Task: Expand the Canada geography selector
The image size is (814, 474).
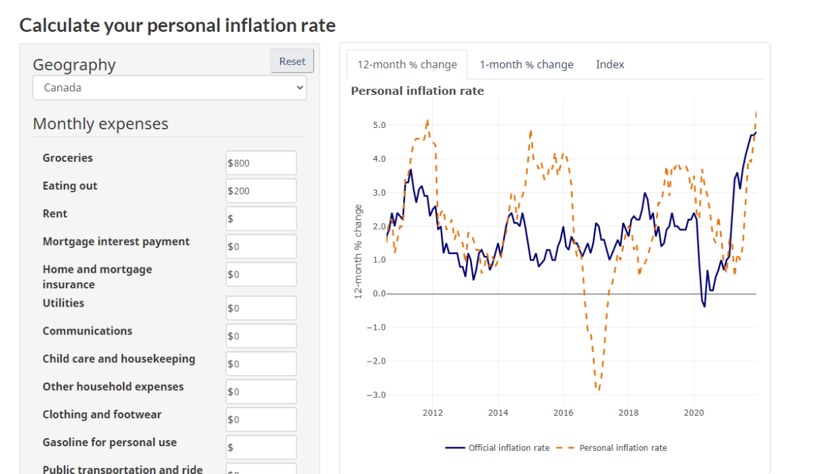Action: click(170, 87)
